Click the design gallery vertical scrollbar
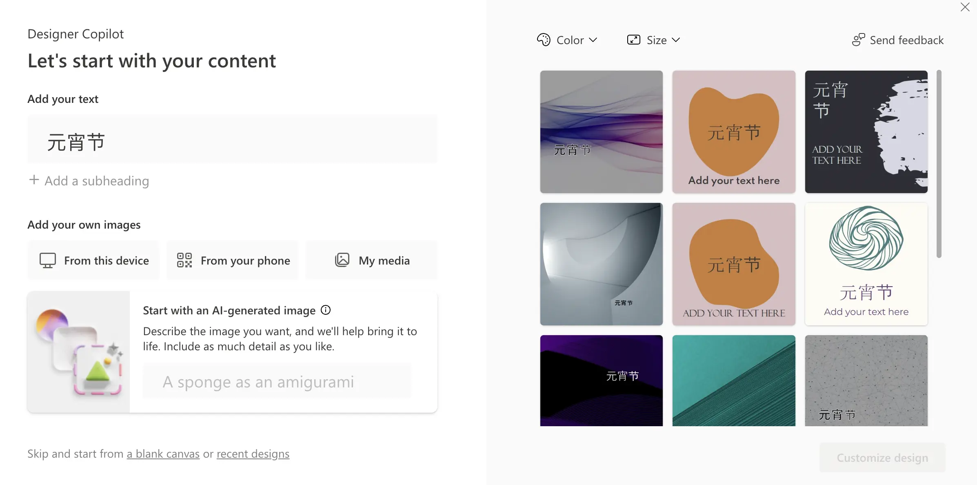Viewport: 977px width, 485px height. pyautogui.click(x=939, y=164)
